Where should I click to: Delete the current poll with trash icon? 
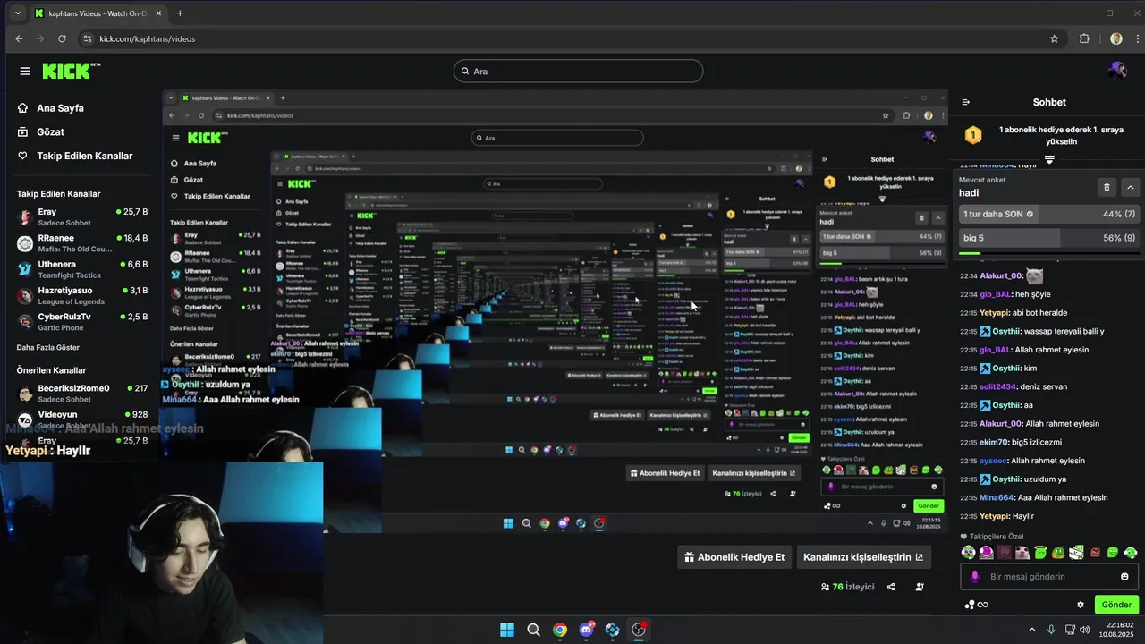pyautogui.click(x=1107, y=187)
